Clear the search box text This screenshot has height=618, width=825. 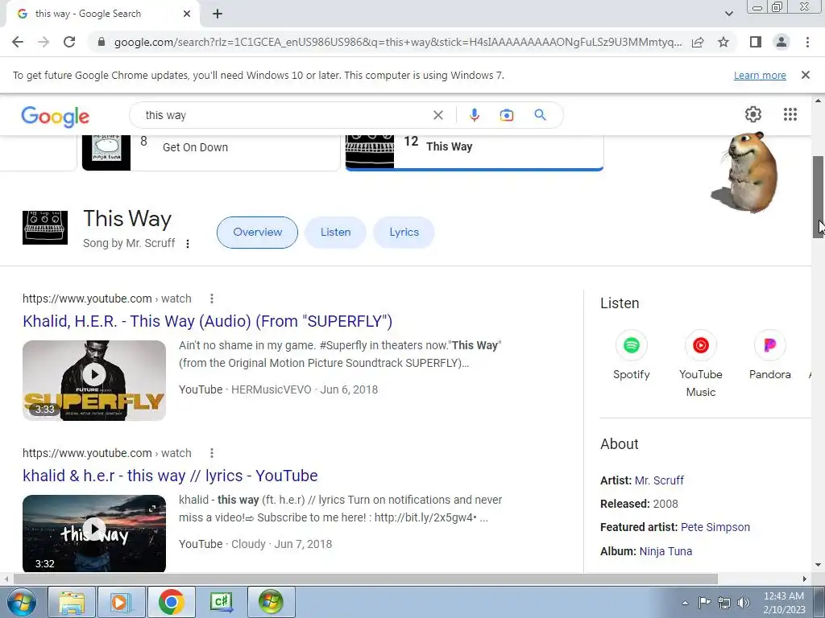click(x=437, y=115)
